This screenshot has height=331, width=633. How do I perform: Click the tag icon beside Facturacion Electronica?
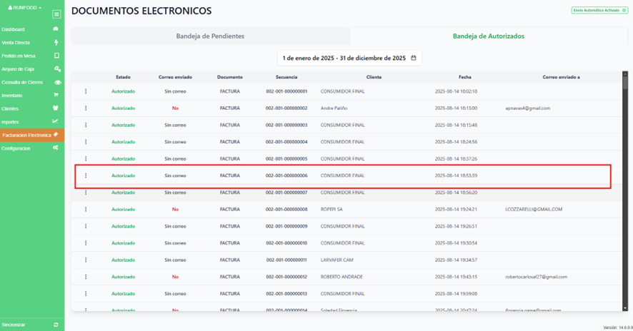[x=56, y=135]
